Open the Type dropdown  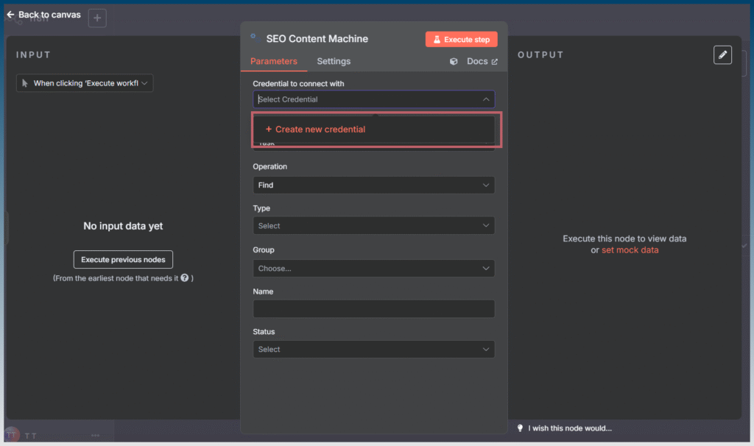373,226
